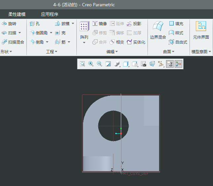Image resolution: width=213 pixels, height=186 pixels.
Task: Click the 元件界面 (Component Interface) icon
Action: [x=201, y=26]
